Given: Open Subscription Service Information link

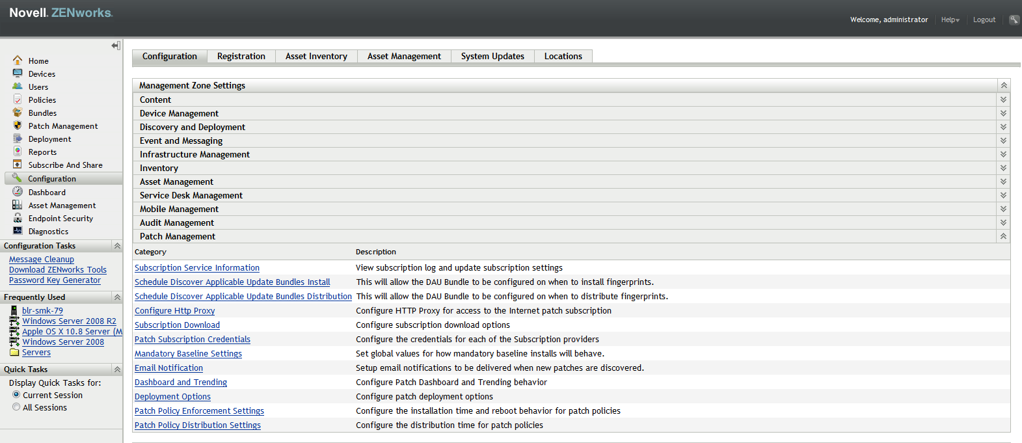Looking at the screenshot, I should pyautogui.click(x=197, y=267).
